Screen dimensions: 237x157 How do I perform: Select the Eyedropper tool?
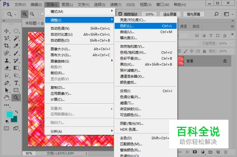tap(16, 45)
